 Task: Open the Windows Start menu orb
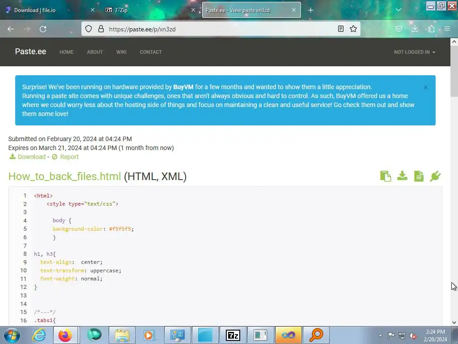(x=12, y=335)
